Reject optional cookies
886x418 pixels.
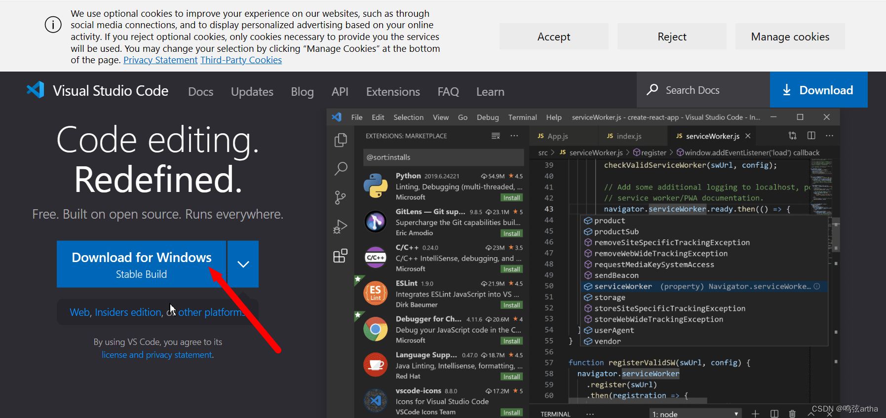pyautogui.click(x=672, y=37)
